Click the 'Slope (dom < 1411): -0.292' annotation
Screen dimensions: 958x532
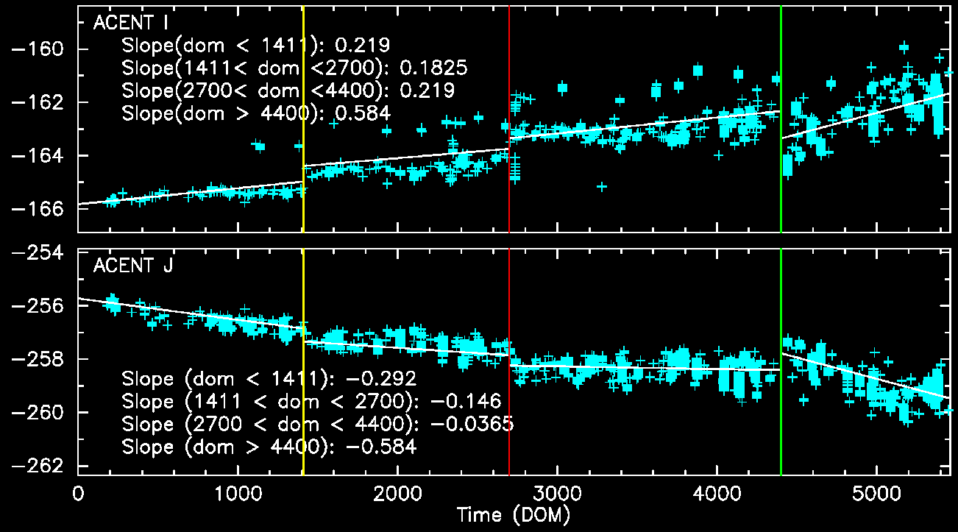[269, 380]
